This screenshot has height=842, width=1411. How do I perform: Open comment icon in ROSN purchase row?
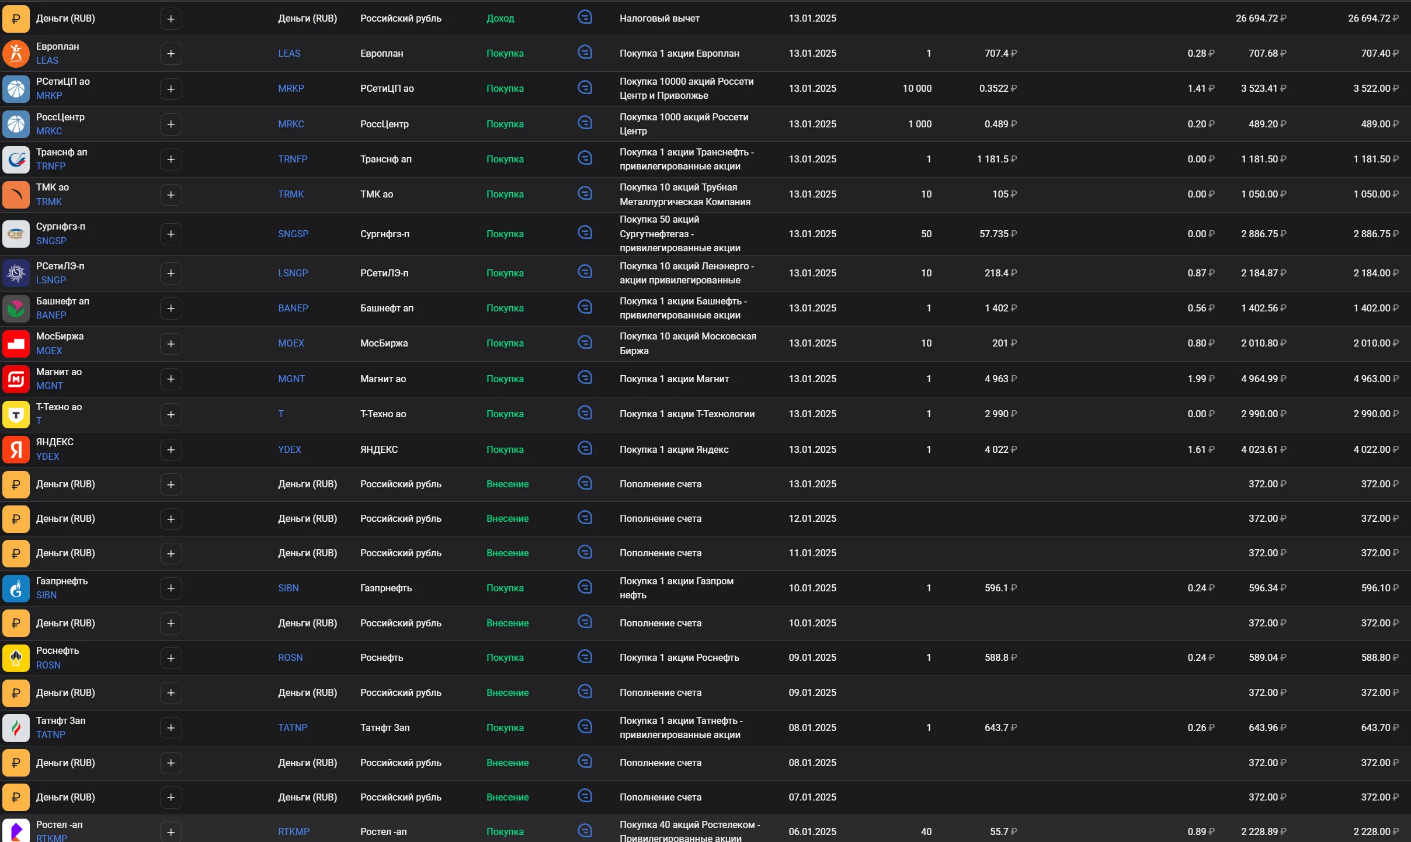pyautogui.click(x=585, y=657)
